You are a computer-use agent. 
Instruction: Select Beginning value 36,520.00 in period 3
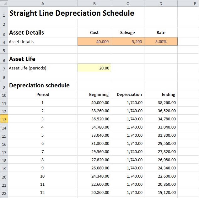(x=94, y=119)
